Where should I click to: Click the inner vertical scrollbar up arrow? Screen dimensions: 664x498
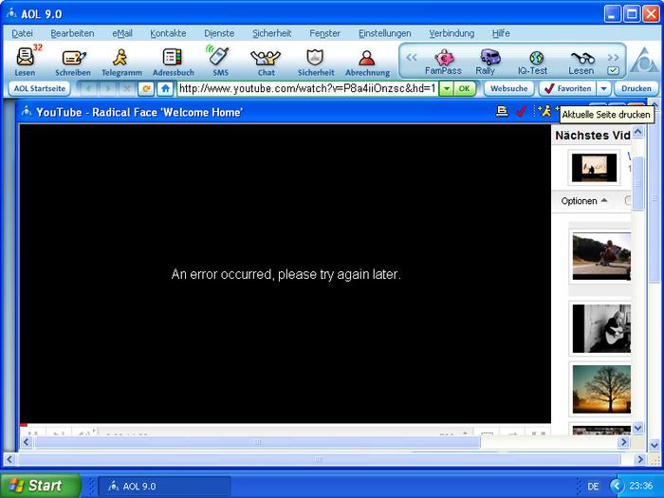click(x=637, y=131)
